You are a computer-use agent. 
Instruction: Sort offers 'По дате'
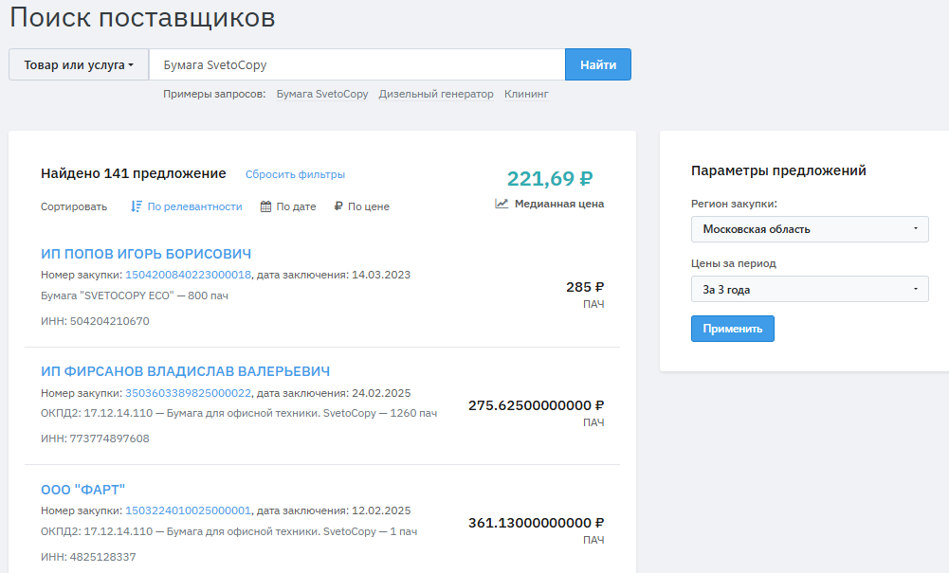coord(296,206)
